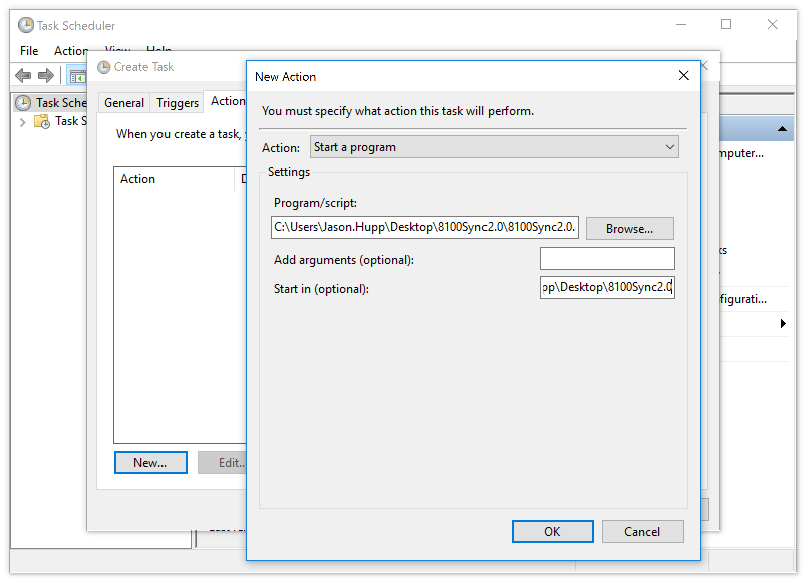Image resolution: width=808 pixels, height=583 pixels.
Task: Click the Create Task dialog clock icon
Action: (104, 67)
